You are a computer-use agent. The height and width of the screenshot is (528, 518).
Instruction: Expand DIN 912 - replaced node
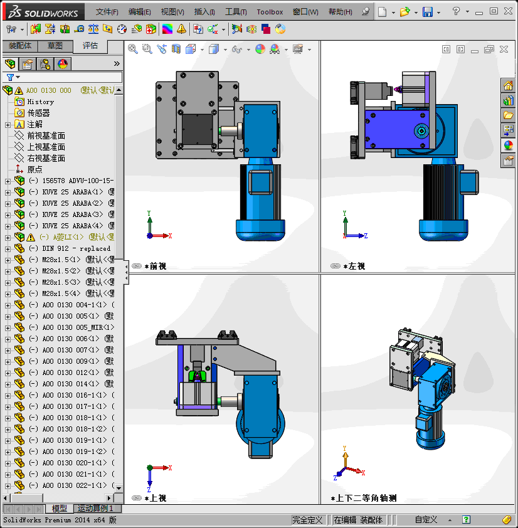coord(8,249)
